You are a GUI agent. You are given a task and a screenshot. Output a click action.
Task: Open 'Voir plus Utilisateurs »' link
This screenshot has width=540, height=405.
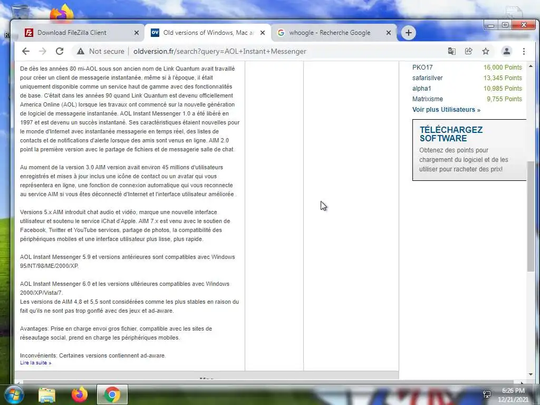coord(446,110)
